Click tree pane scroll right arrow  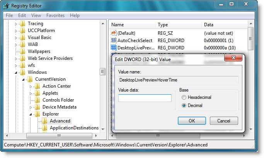pos(96,136)
